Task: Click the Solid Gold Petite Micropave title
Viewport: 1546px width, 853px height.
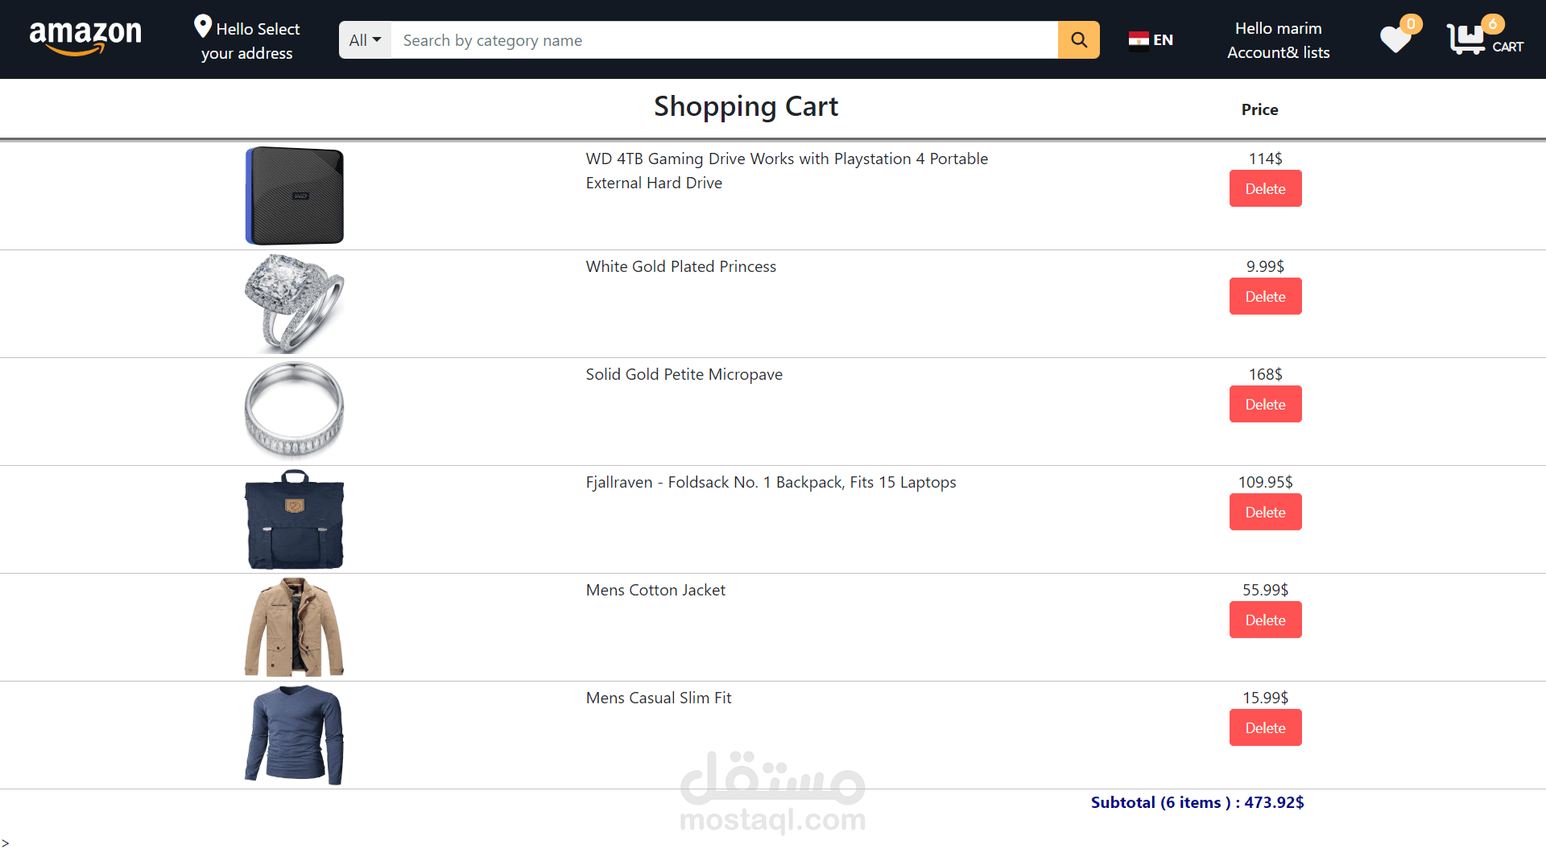Action: click(x=684, y=374)
